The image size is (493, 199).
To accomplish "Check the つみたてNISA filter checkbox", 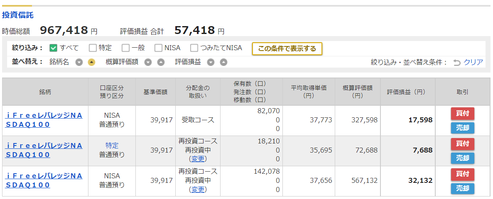I will coord(194,48).
